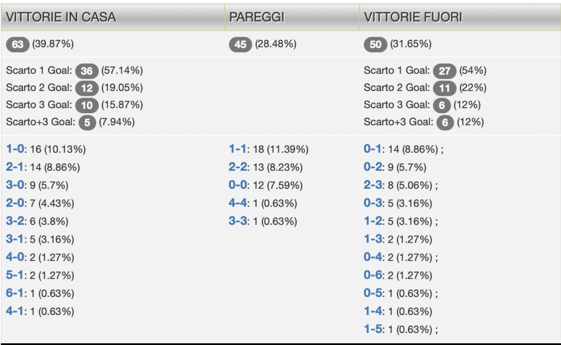Open the 0-6 away score link
Image resolution: width=561 pixels, height=345 pixels.
pyautogui.click(x=373, y=275)
